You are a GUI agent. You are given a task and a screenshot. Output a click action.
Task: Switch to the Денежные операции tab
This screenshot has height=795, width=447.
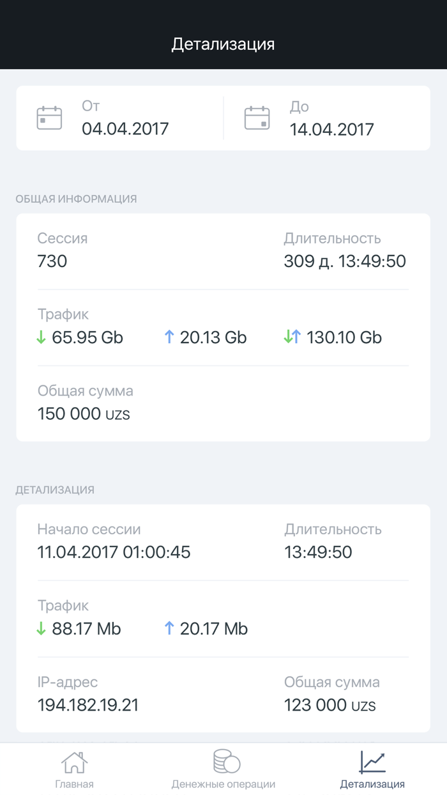(223, 784)
